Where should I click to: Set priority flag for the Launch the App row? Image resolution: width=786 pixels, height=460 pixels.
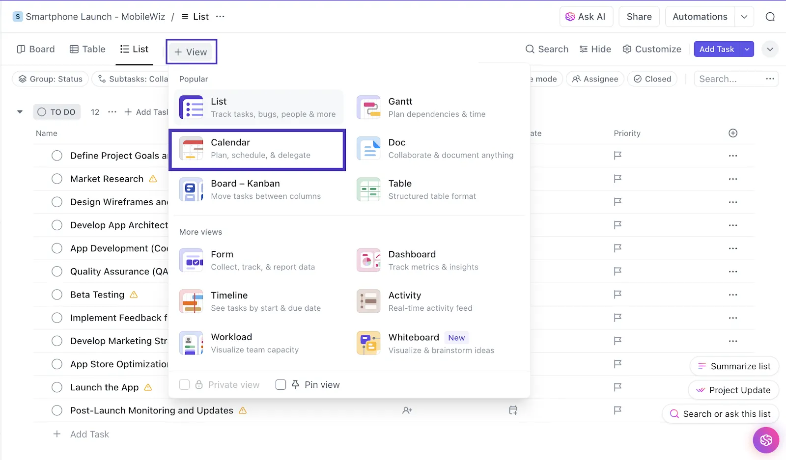click(x=618, y=387)
